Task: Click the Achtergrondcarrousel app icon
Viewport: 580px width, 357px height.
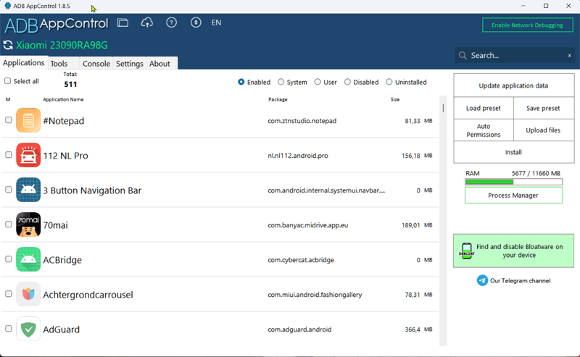Action: (28, 294)
